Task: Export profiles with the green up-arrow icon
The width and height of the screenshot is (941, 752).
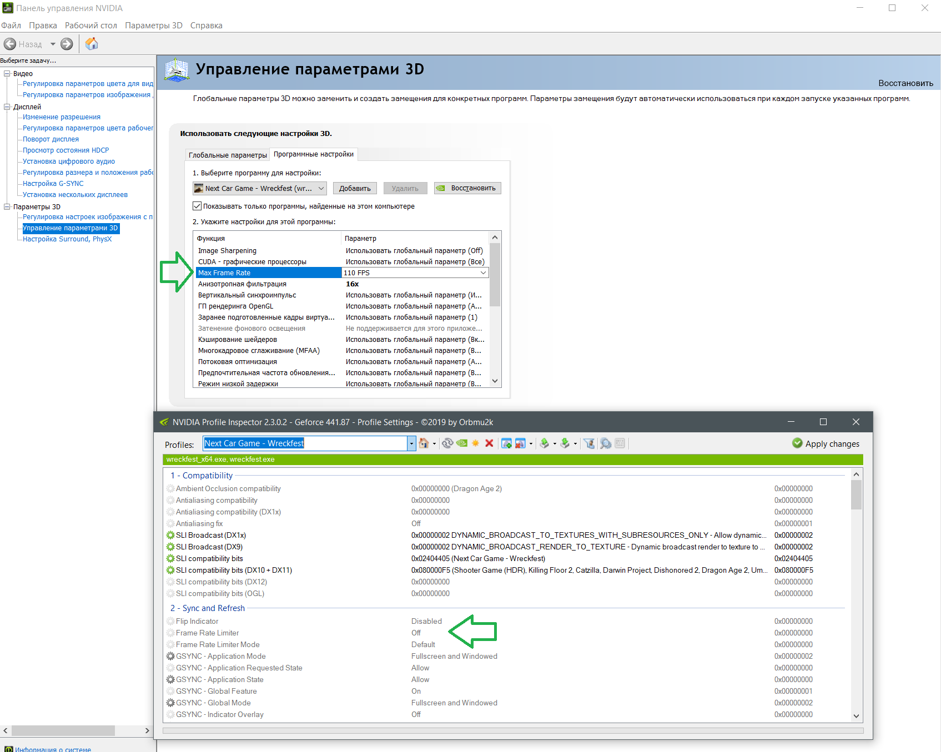Action: [x=545, y=443]
